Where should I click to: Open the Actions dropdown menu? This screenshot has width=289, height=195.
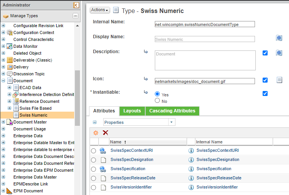[100, 10]
